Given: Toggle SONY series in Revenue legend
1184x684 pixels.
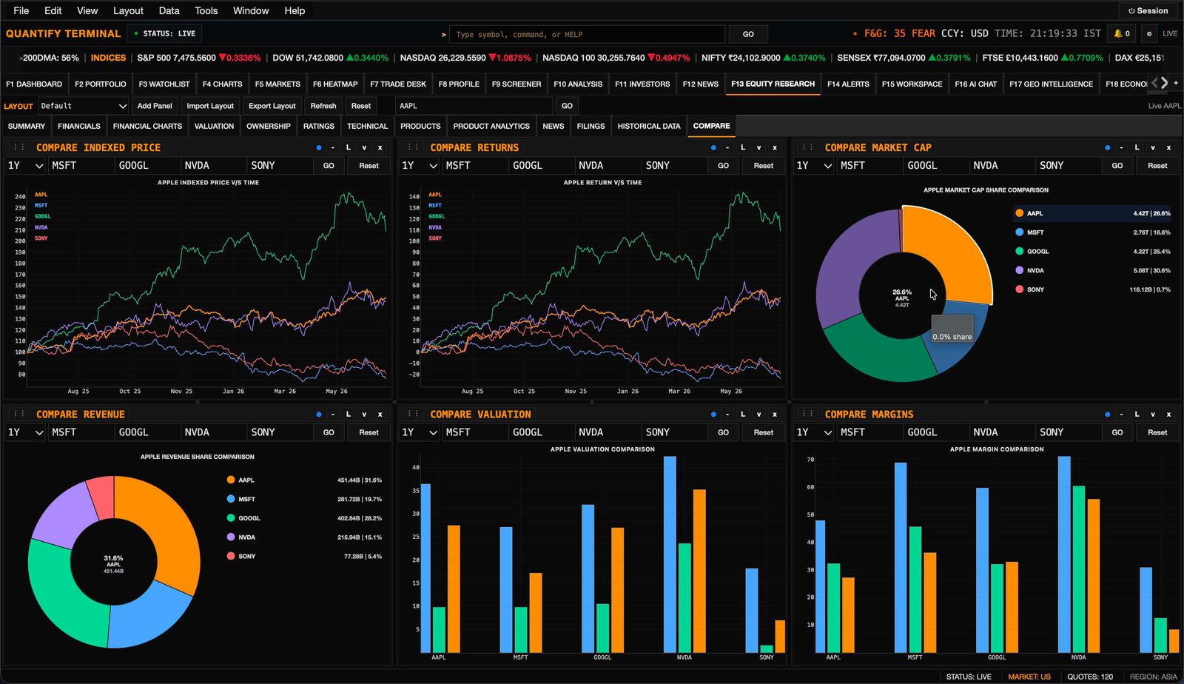Looking at the screenshot, I should tap(304, 556).
